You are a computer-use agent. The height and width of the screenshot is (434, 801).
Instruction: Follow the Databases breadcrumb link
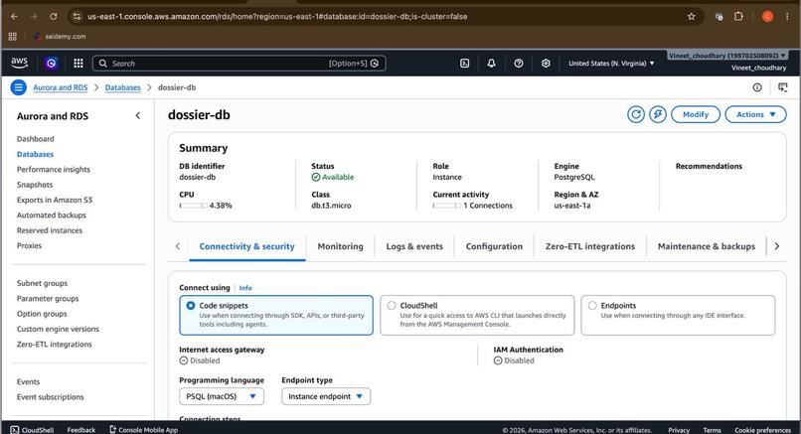click(x=122, y=87)
